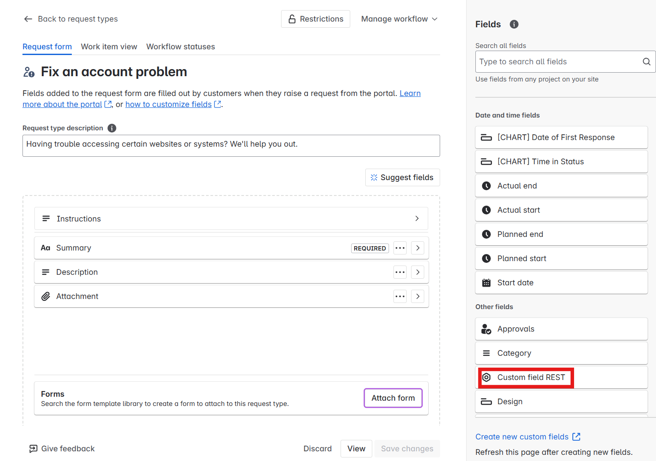
Task: Select the Custom field REST field
Action: (x=530, y=377)
